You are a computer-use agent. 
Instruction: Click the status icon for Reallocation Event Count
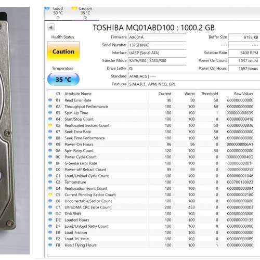click(50, 188)
